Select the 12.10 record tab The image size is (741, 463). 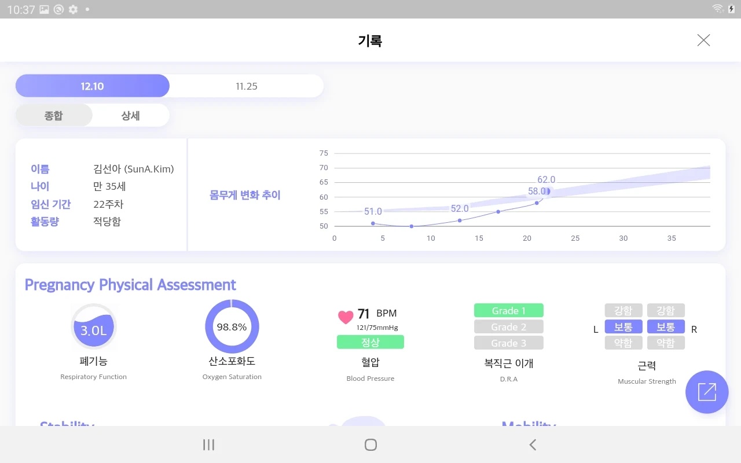point(92,85)
